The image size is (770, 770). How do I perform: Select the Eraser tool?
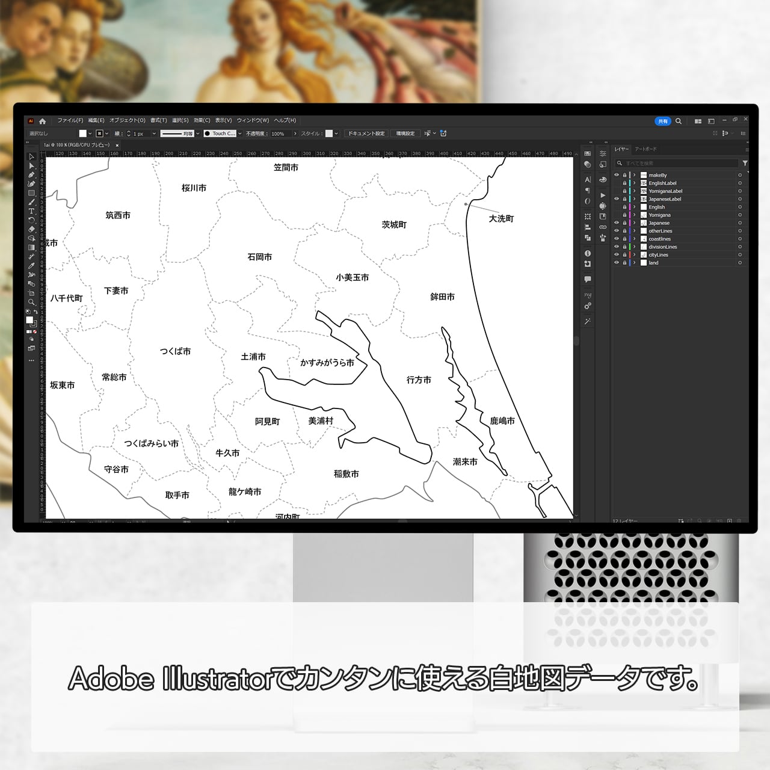(31, 229)
